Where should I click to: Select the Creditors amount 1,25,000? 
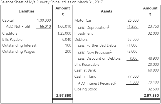[x=64, y=33]
